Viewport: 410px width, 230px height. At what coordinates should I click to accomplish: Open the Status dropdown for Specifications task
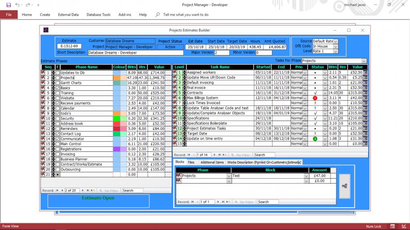[325, 118]
